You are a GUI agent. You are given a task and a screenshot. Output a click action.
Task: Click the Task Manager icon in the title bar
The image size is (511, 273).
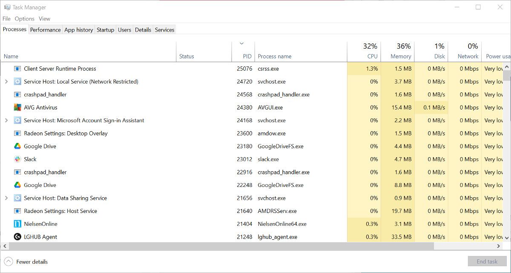click(x=8, y=7)
